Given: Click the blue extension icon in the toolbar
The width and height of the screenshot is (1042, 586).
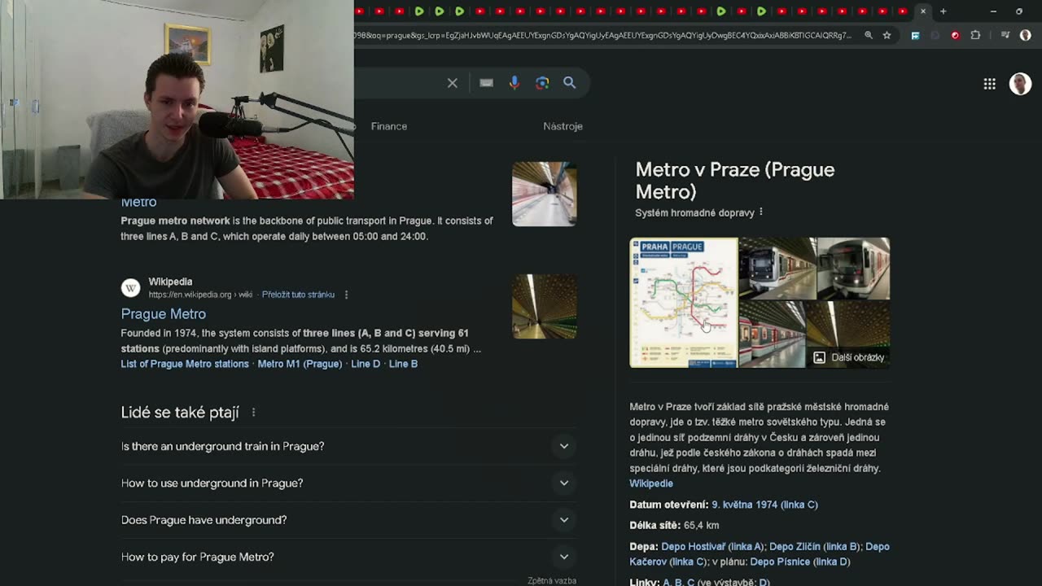Looking at the screenshot, I should (915, 35).
